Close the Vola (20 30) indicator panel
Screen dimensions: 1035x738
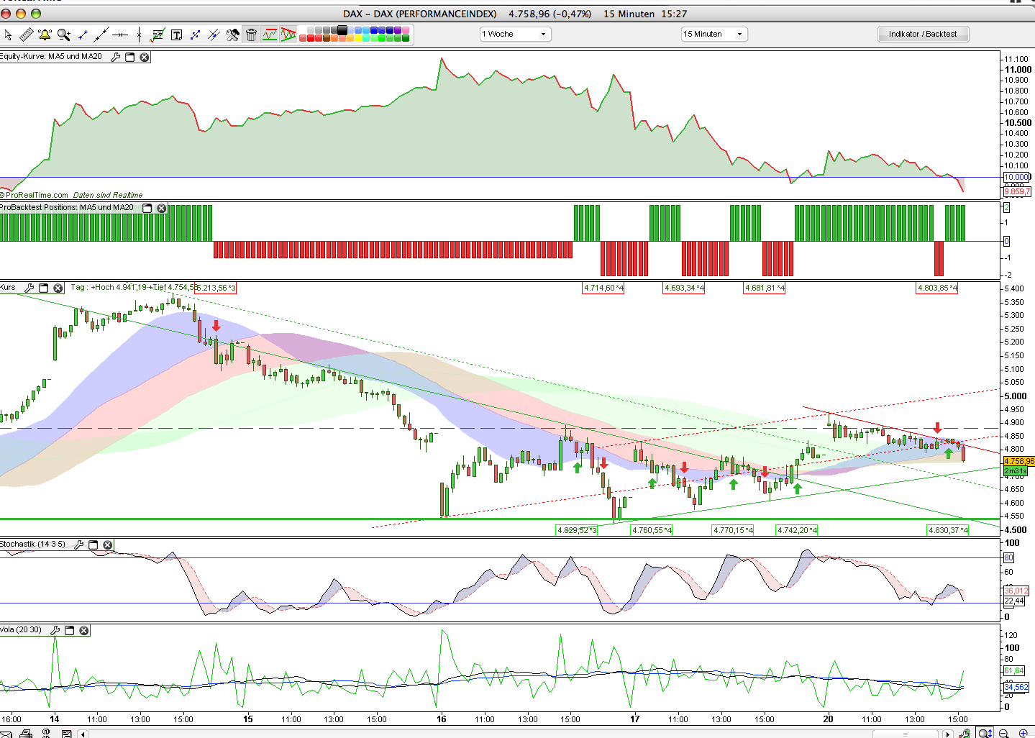click(x=84, y=630)
